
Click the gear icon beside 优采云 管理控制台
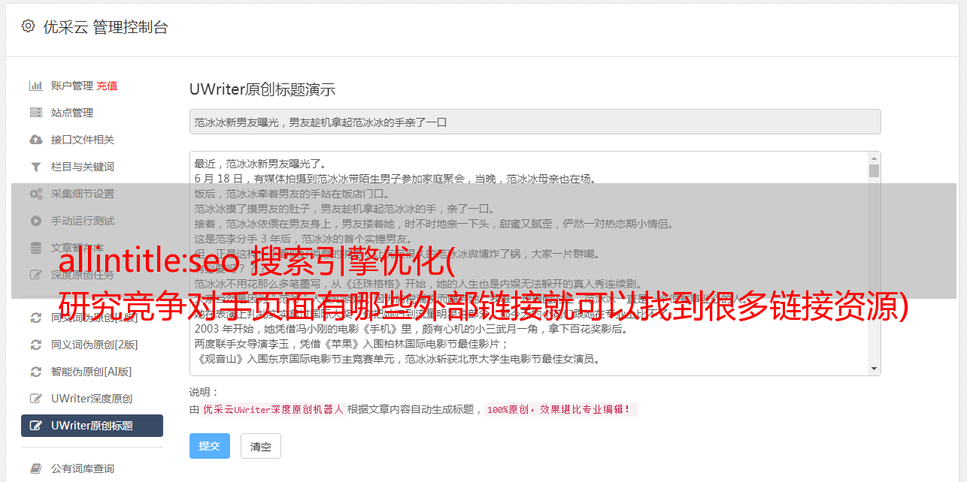click(28, 26)
